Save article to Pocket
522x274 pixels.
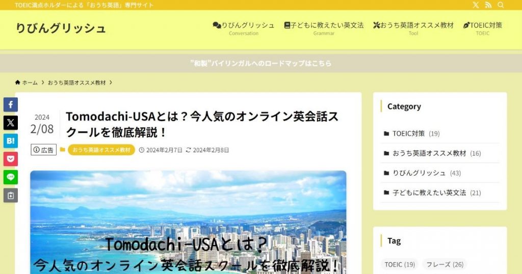11,159
